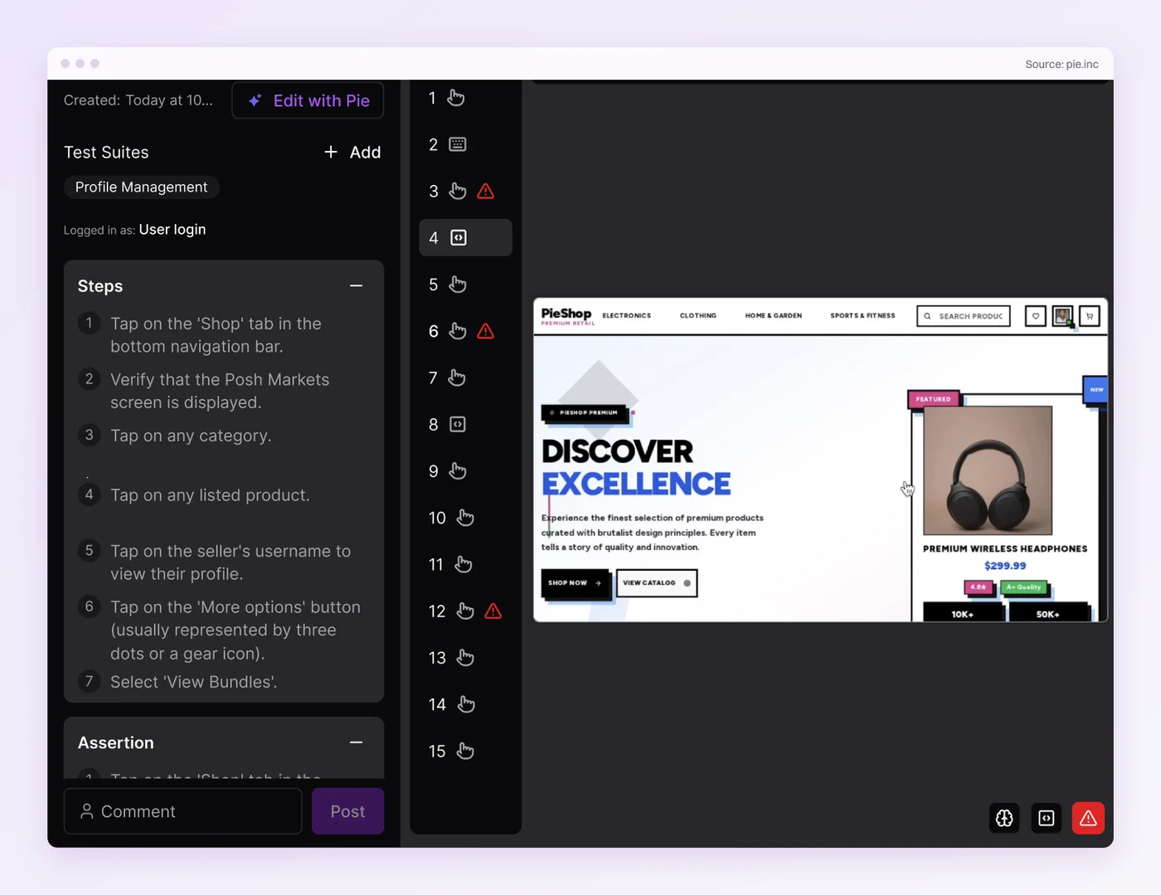Click the PieShop screenshot preview
The width and height of the screenshot is (1161, 895).
point(820,460)
